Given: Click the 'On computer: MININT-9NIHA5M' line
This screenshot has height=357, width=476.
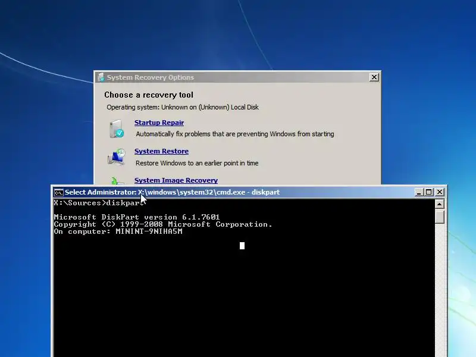Looking at the screenshot, I should coord(118,231).
